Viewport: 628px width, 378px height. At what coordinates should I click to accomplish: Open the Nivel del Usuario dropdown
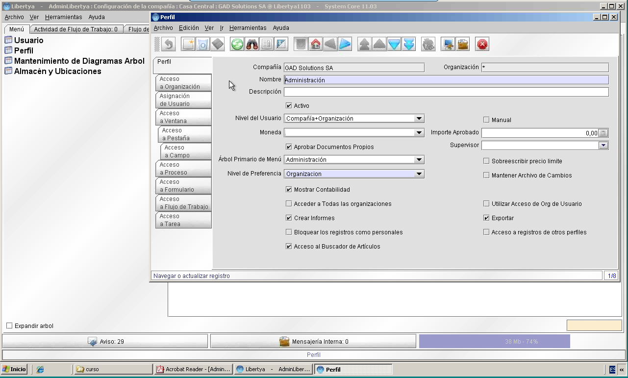(x=419, y=118)
